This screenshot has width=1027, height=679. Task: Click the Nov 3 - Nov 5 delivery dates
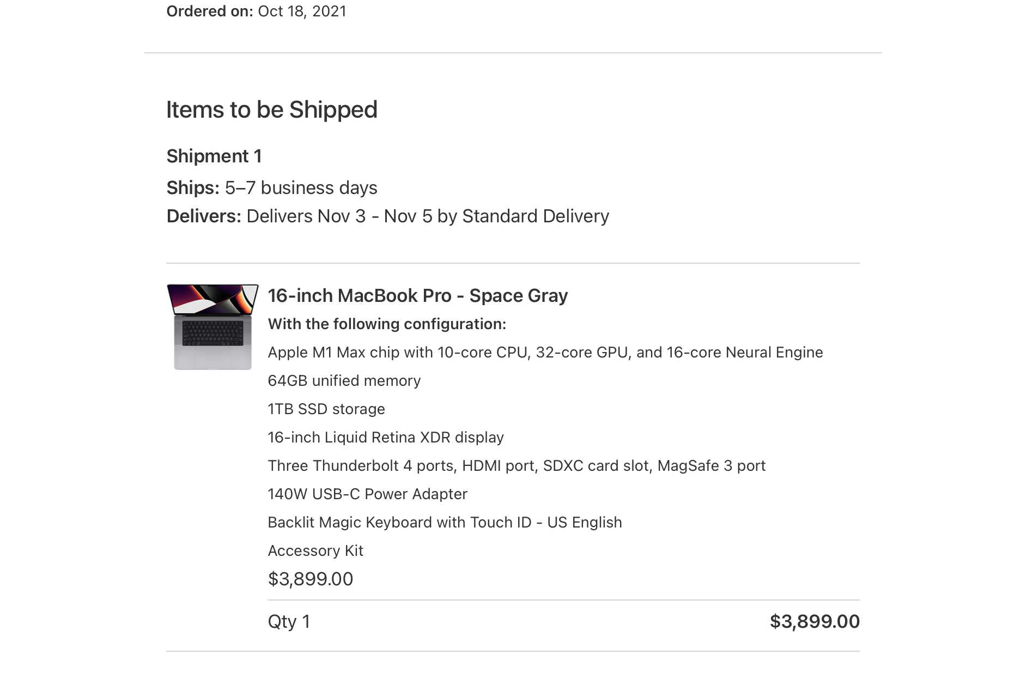(x=374, y=216)
